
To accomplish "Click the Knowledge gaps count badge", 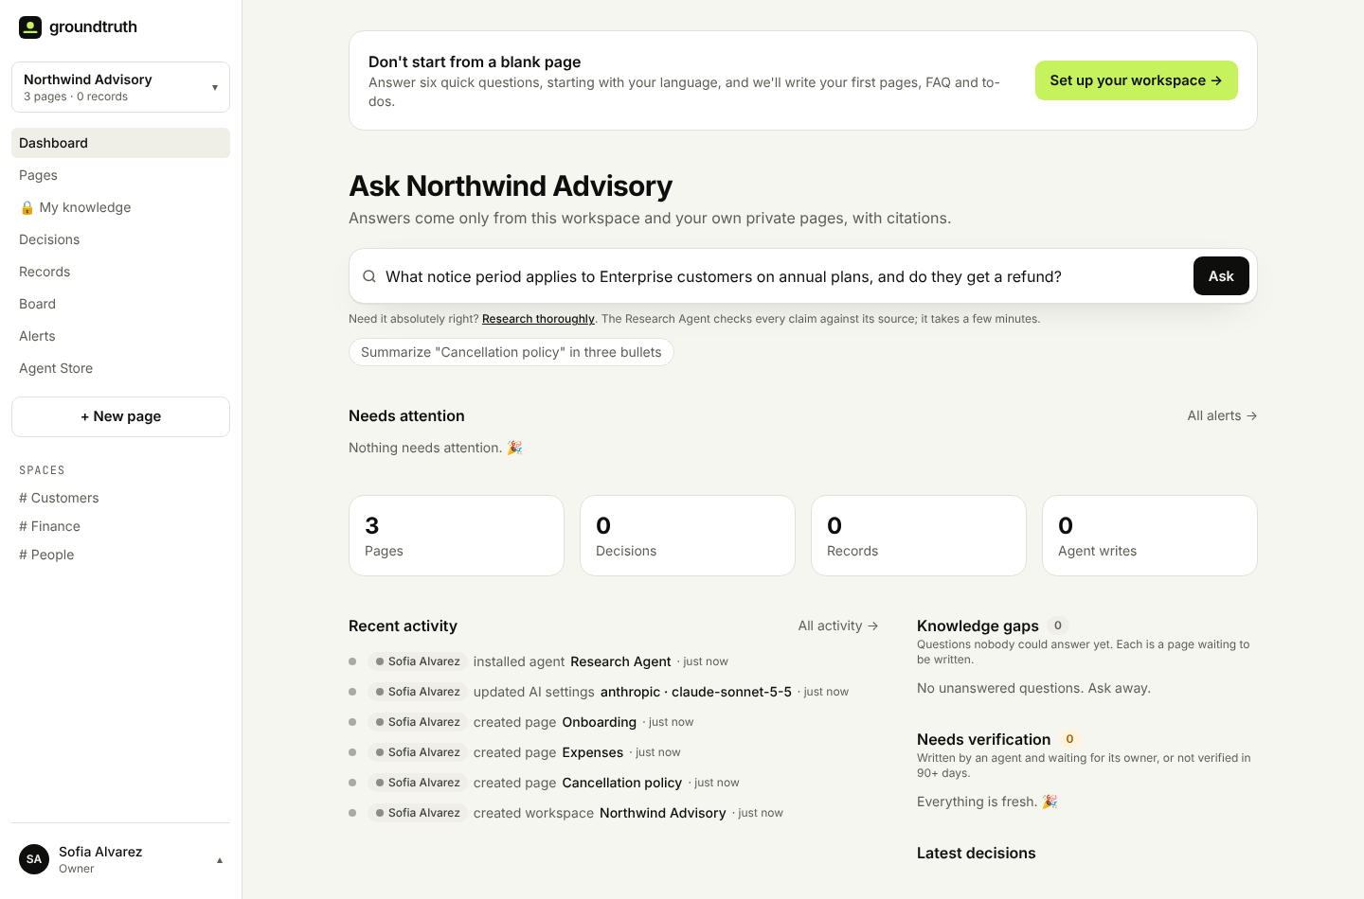I will click(1058, 626).
